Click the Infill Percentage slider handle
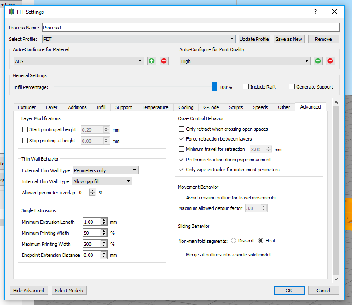352x305 pixels. coord(215,87)
